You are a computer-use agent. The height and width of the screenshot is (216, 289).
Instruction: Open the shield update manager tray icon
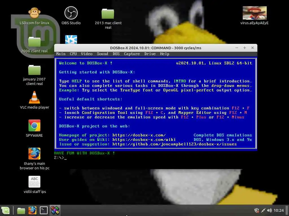[256, 210]
